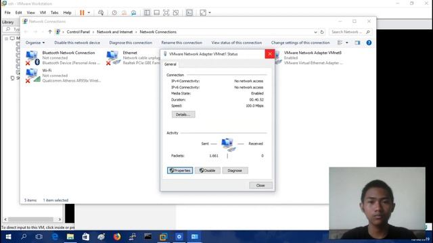The width and height of the screenshot is (433, 243).
Task: Collapse the library tree root node
Action: click(6, 38)
